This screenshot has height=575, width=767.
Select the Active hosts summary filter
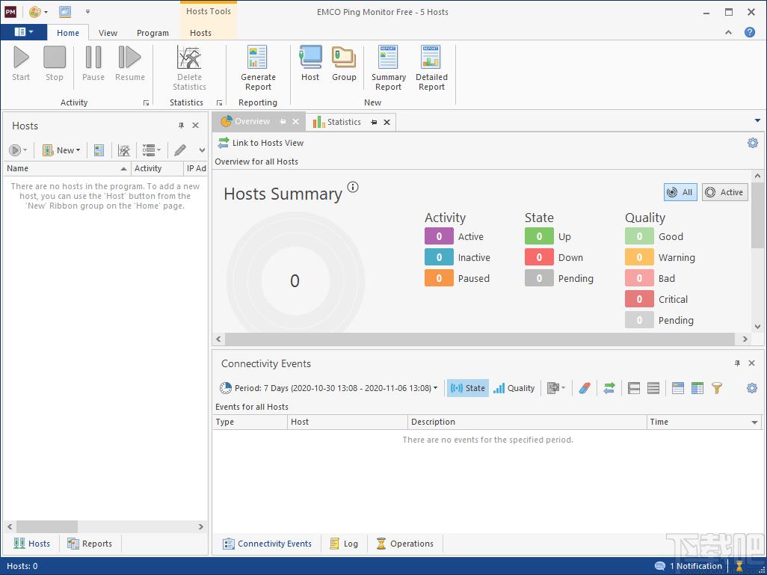725,192
